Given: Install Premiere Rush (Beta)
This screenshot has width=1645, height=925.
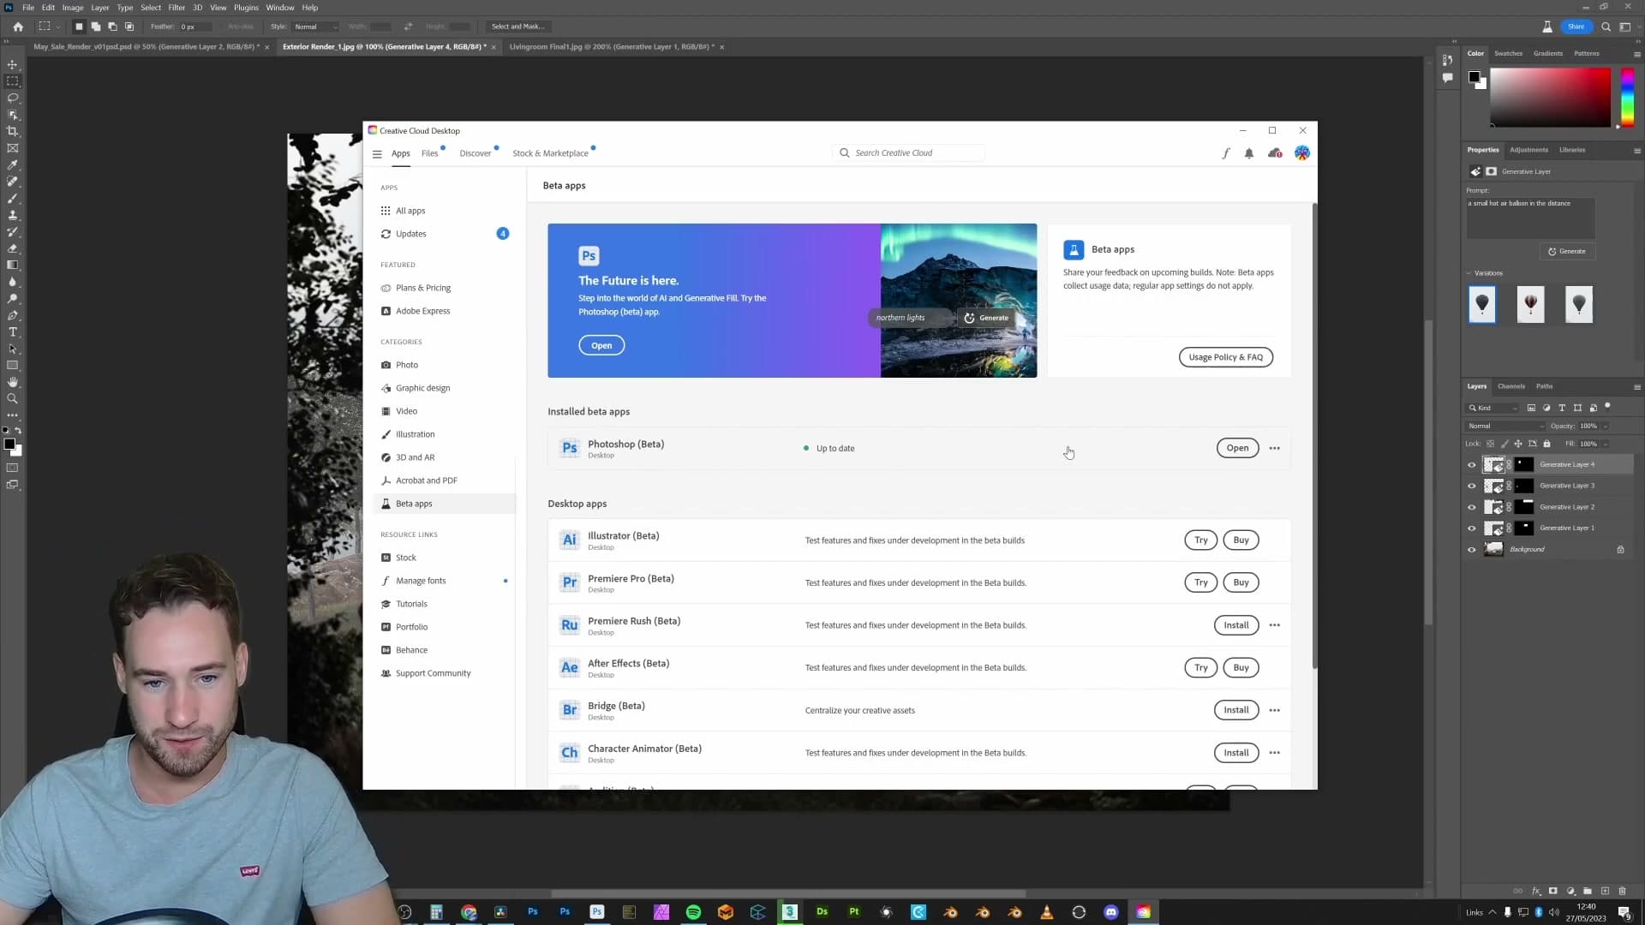Looking at the screenshot, I should tap(1235, 625).
